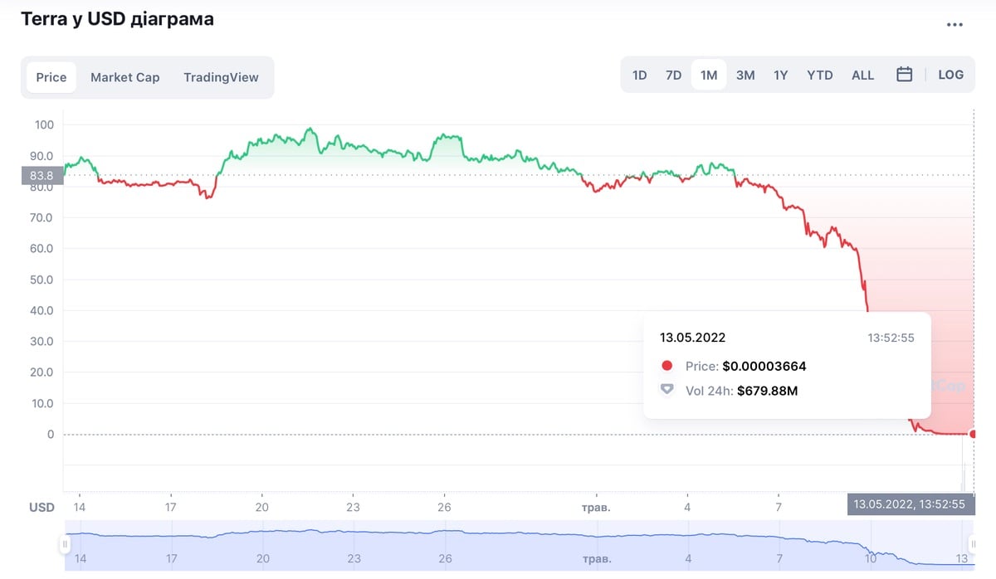Click the 20.0 y-axis label

pyautogui.click(x=41, y=372)
